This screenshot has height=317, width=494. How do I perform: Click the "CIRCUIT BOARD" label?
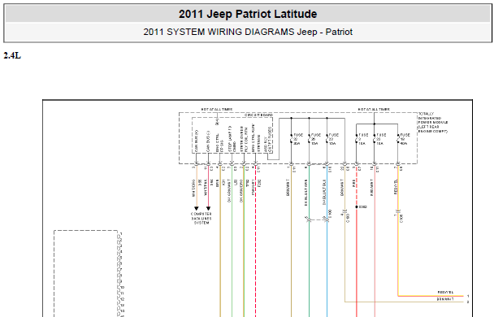coord(258,115)
